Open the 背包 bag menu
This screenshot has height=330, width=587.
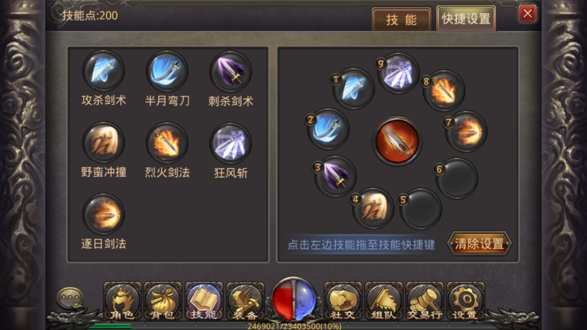tap(163, 301)
